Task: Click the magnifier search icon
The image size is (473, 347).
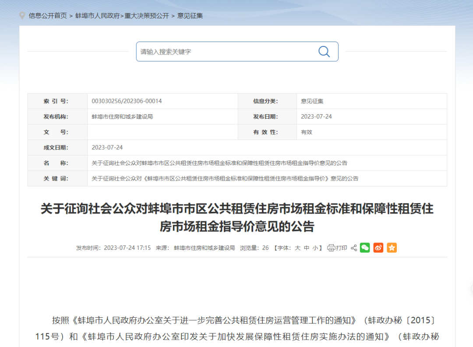Action: (x=324, y=52)
